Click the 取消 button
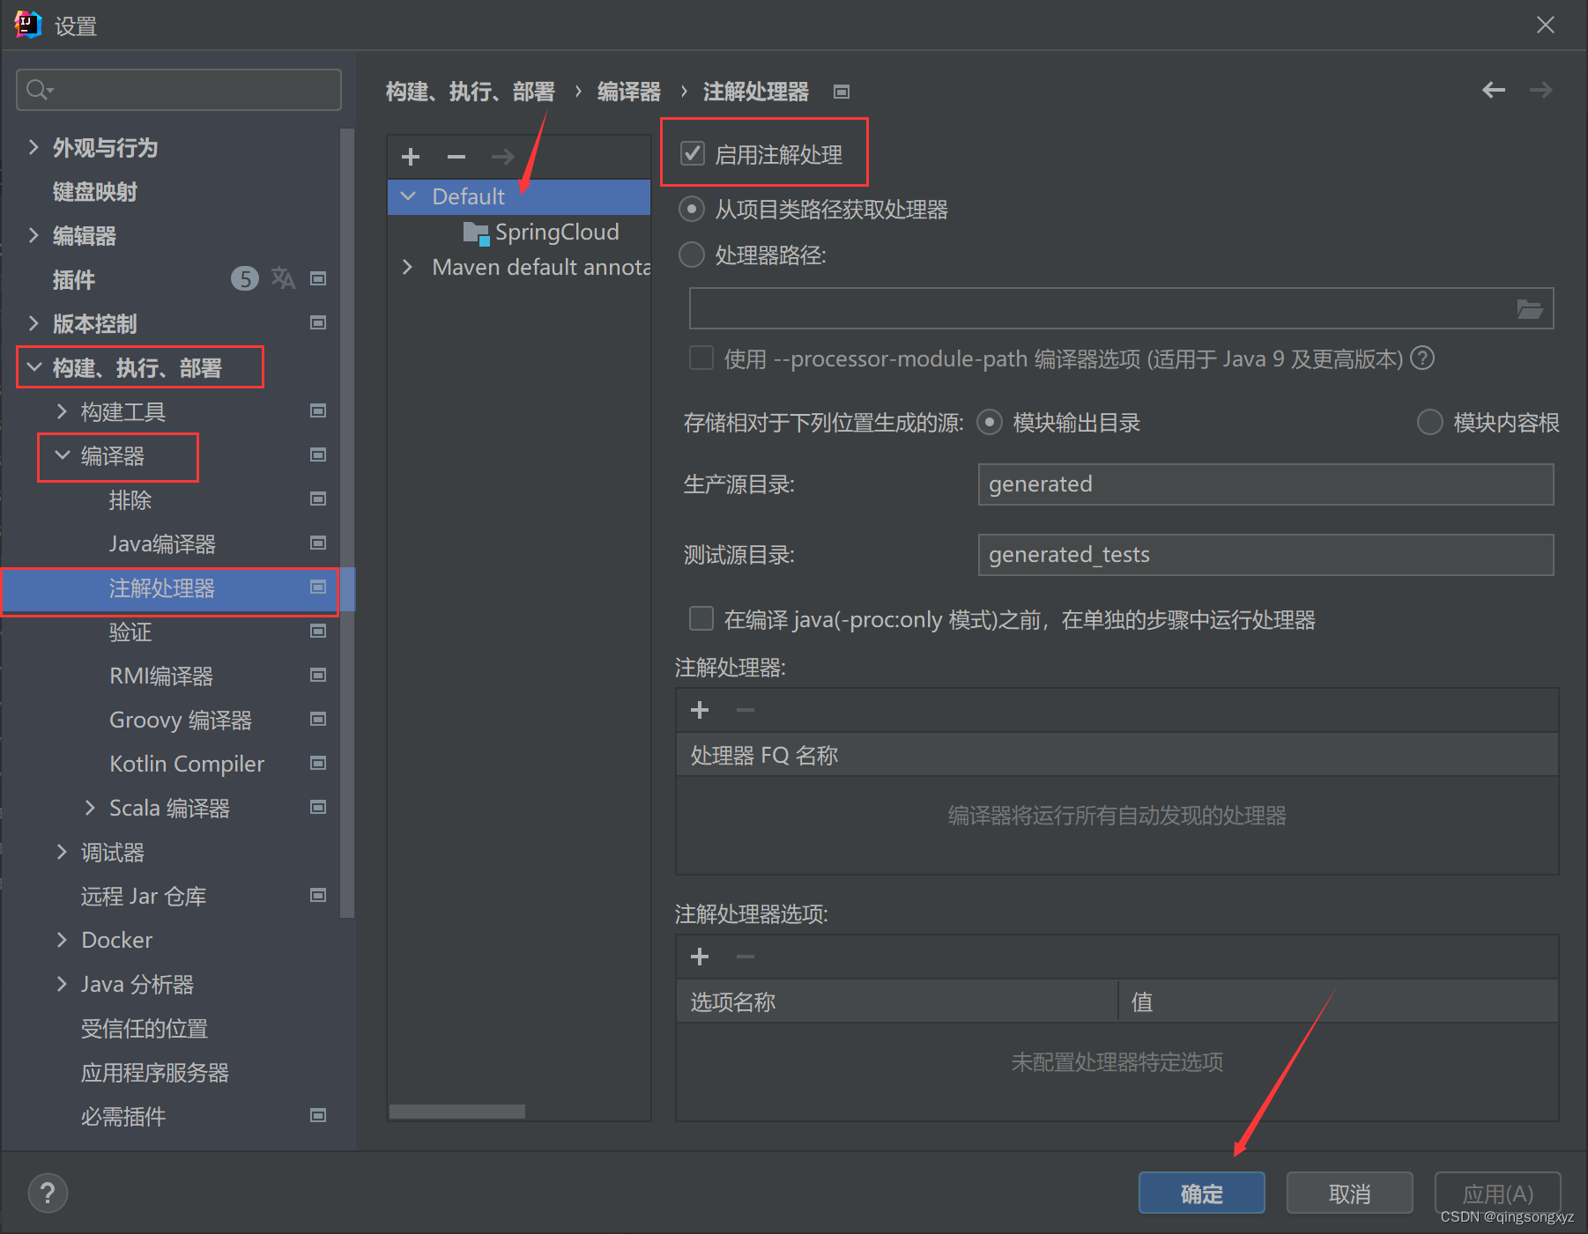Screen dimensions: 1588x1234 (x=1349, y=1193)
